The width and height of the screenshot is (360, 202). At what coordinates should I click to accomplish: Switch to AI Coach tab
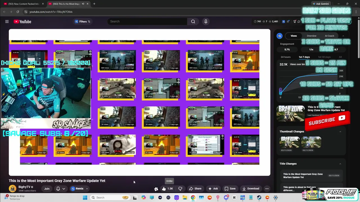coord(329,36)
